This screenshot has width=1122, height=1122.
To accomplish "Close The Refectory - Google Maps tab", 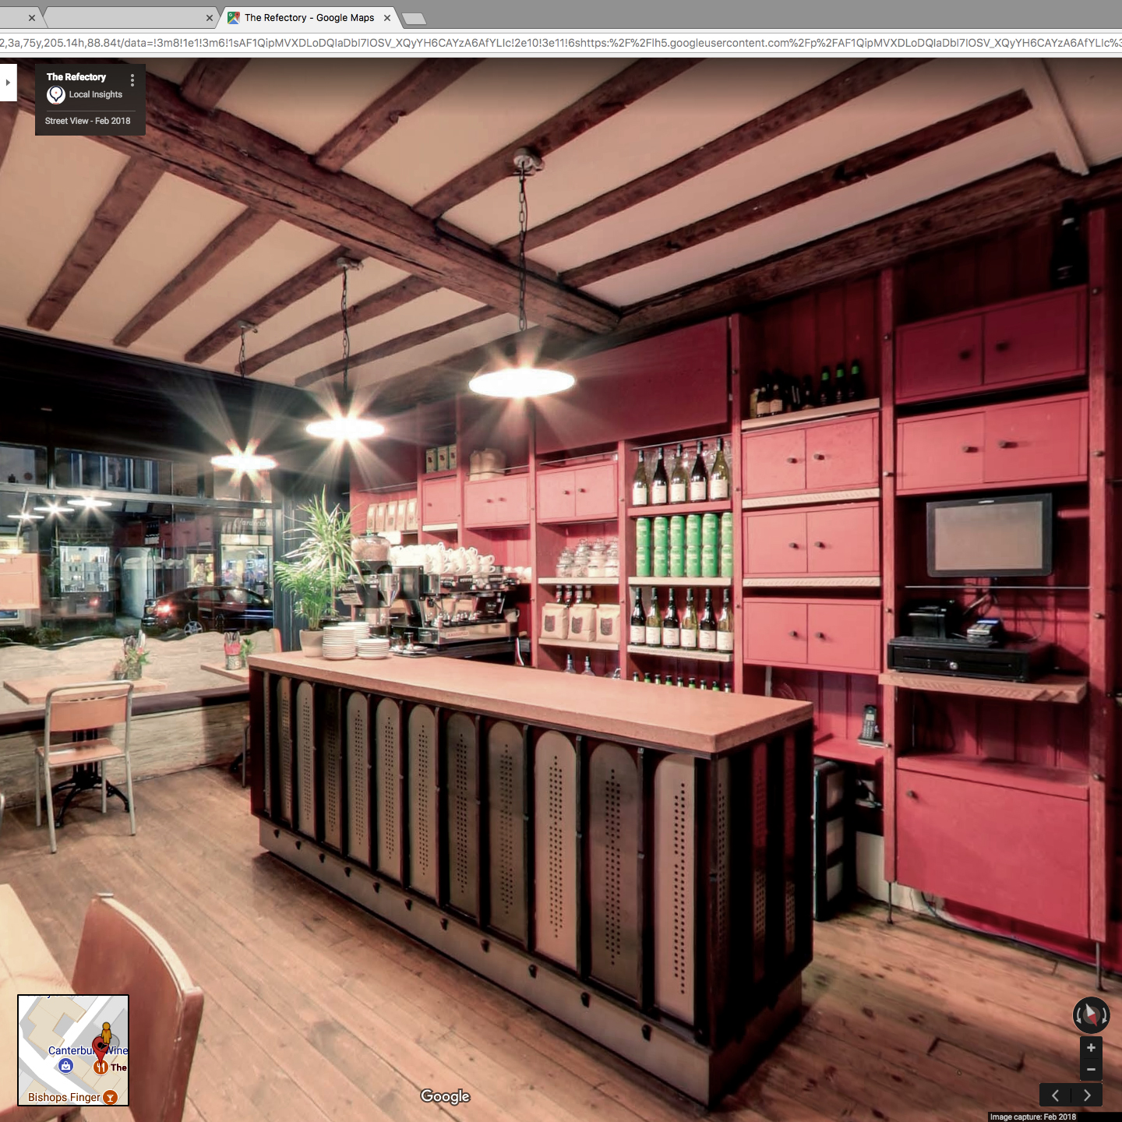I will point(387,18).
